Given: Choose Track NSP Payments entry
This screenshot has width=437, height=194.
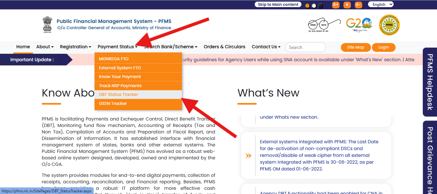Looking at the screenshot, I should coord(138,86).
